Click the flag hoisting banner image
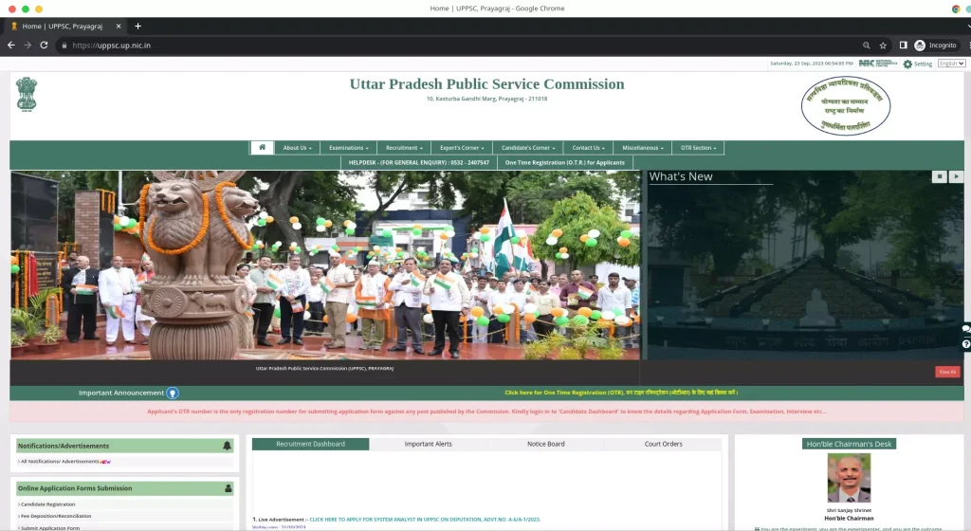971x531 pixels. coord(325,265)
